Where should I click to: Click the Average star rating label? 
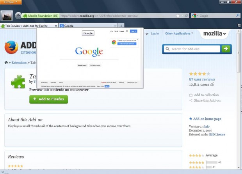coord(212,155)
